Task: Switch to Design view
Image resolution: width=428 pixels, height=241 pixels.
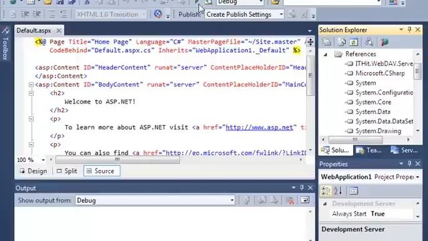Action: [x=33, y=171]
